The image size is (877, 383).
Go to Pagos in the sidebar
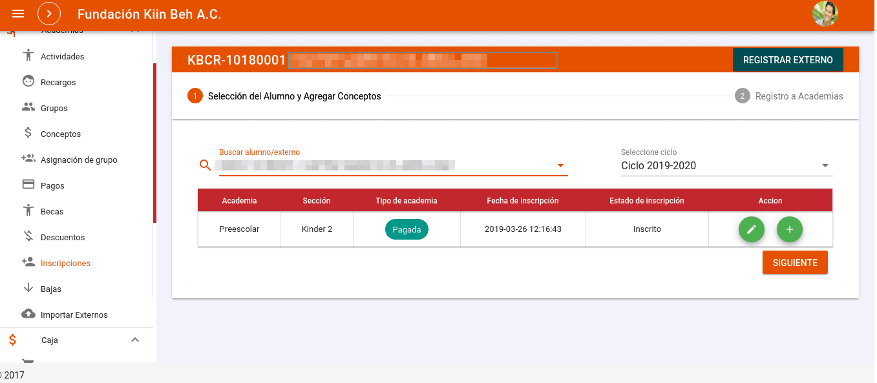pyautogui.click(x=52, y=185)
